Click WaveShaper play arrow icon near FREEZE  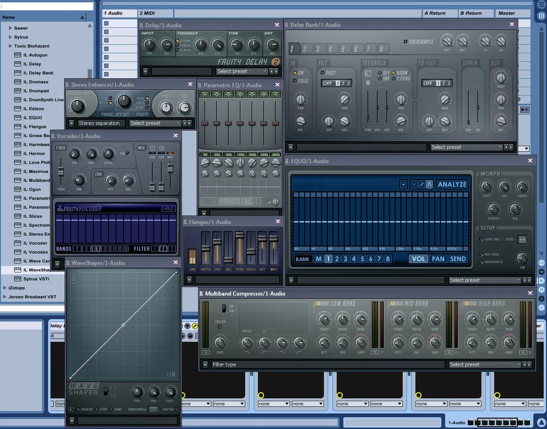(x=71, y=410)
